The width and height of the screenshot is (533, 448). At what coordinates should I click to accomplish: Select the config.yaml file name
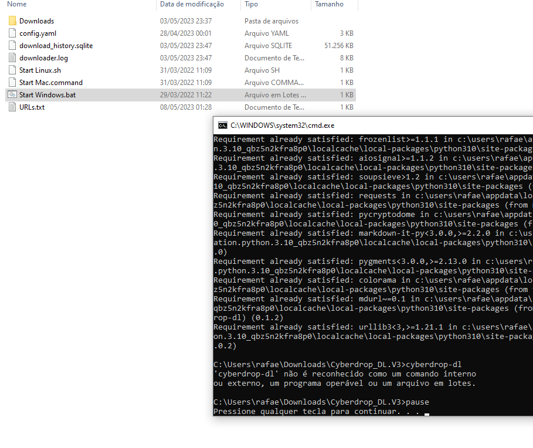point(38,33)
